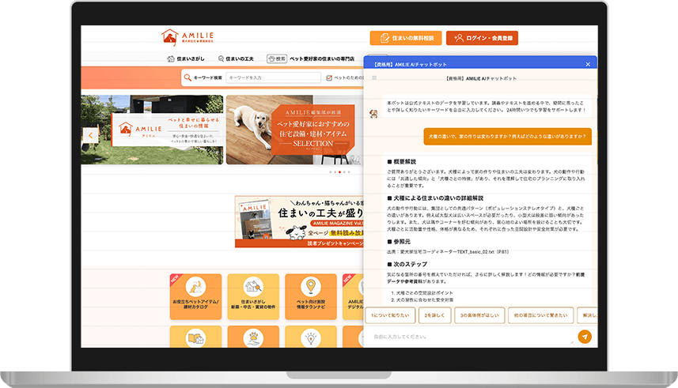The image size is (678, 388).
Task: Select the active orange carousel dot
Action: point(339,172)
